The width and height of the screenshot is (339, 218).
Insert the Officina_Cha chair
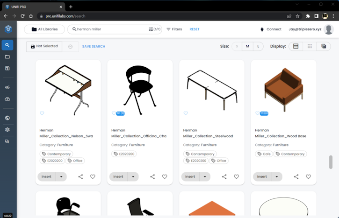tap(118, 177)
